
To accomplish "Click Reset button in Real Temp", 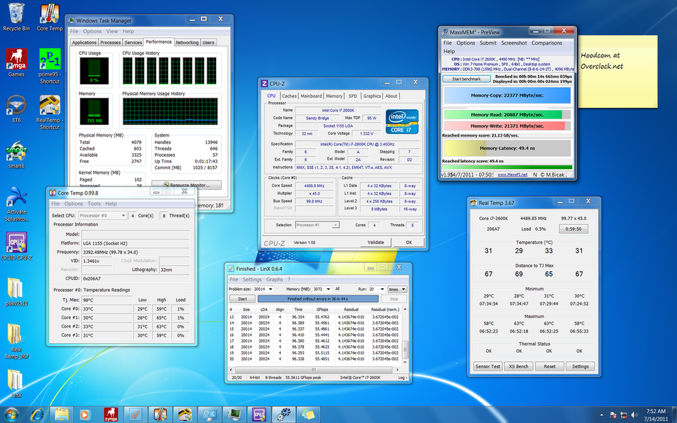I will click(550, 367).
